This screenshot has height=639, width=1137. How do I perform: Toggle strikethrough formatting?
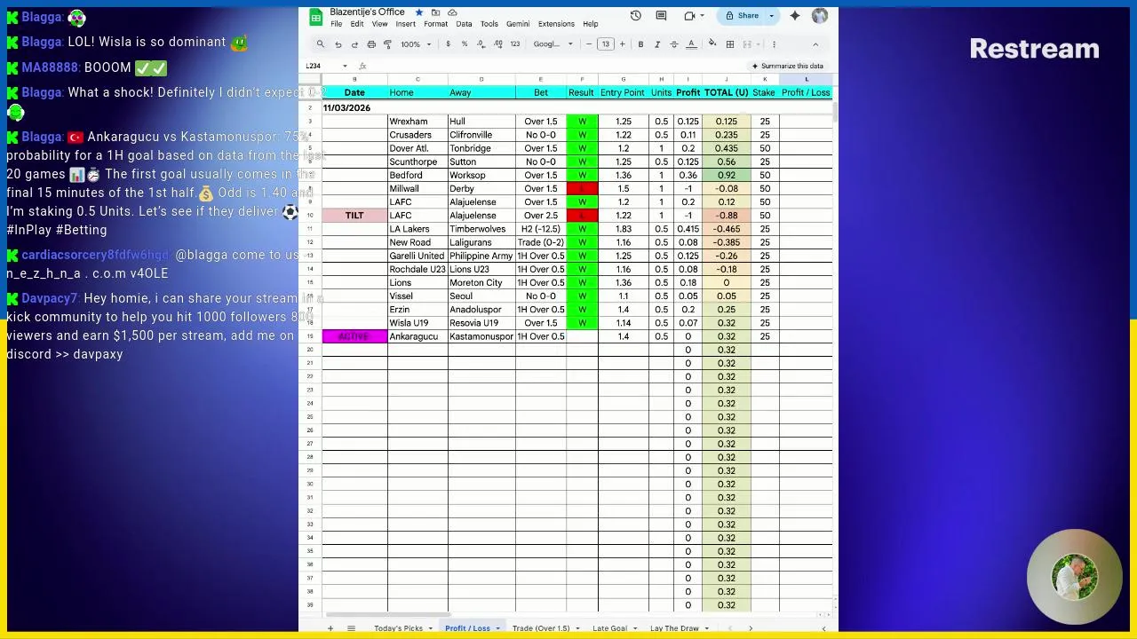(674, 44)
